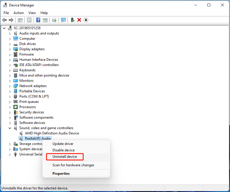
Task: Select the Realtek(R) Audio device
Action: click(x=38, y=139)
